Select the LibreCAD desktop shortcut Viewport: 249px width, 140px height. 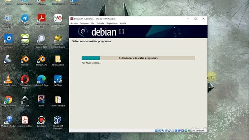click(25, 40)
